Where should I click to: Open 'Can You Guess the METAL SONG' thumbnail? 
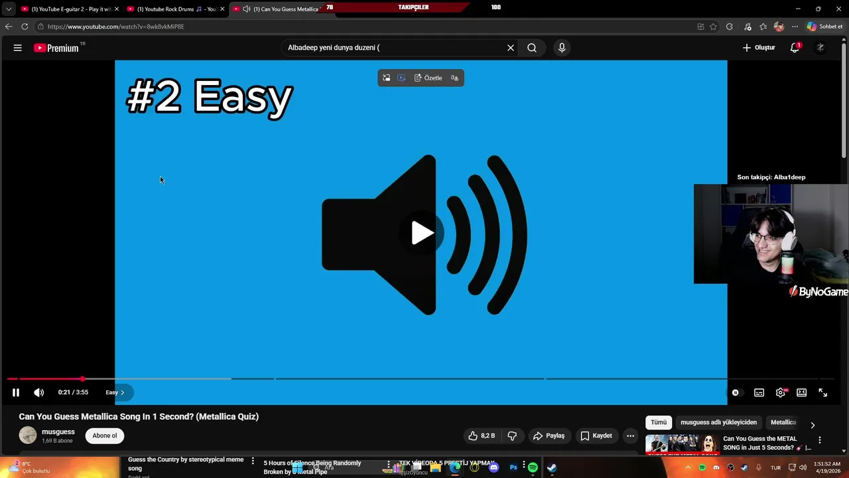coord(683,443)
